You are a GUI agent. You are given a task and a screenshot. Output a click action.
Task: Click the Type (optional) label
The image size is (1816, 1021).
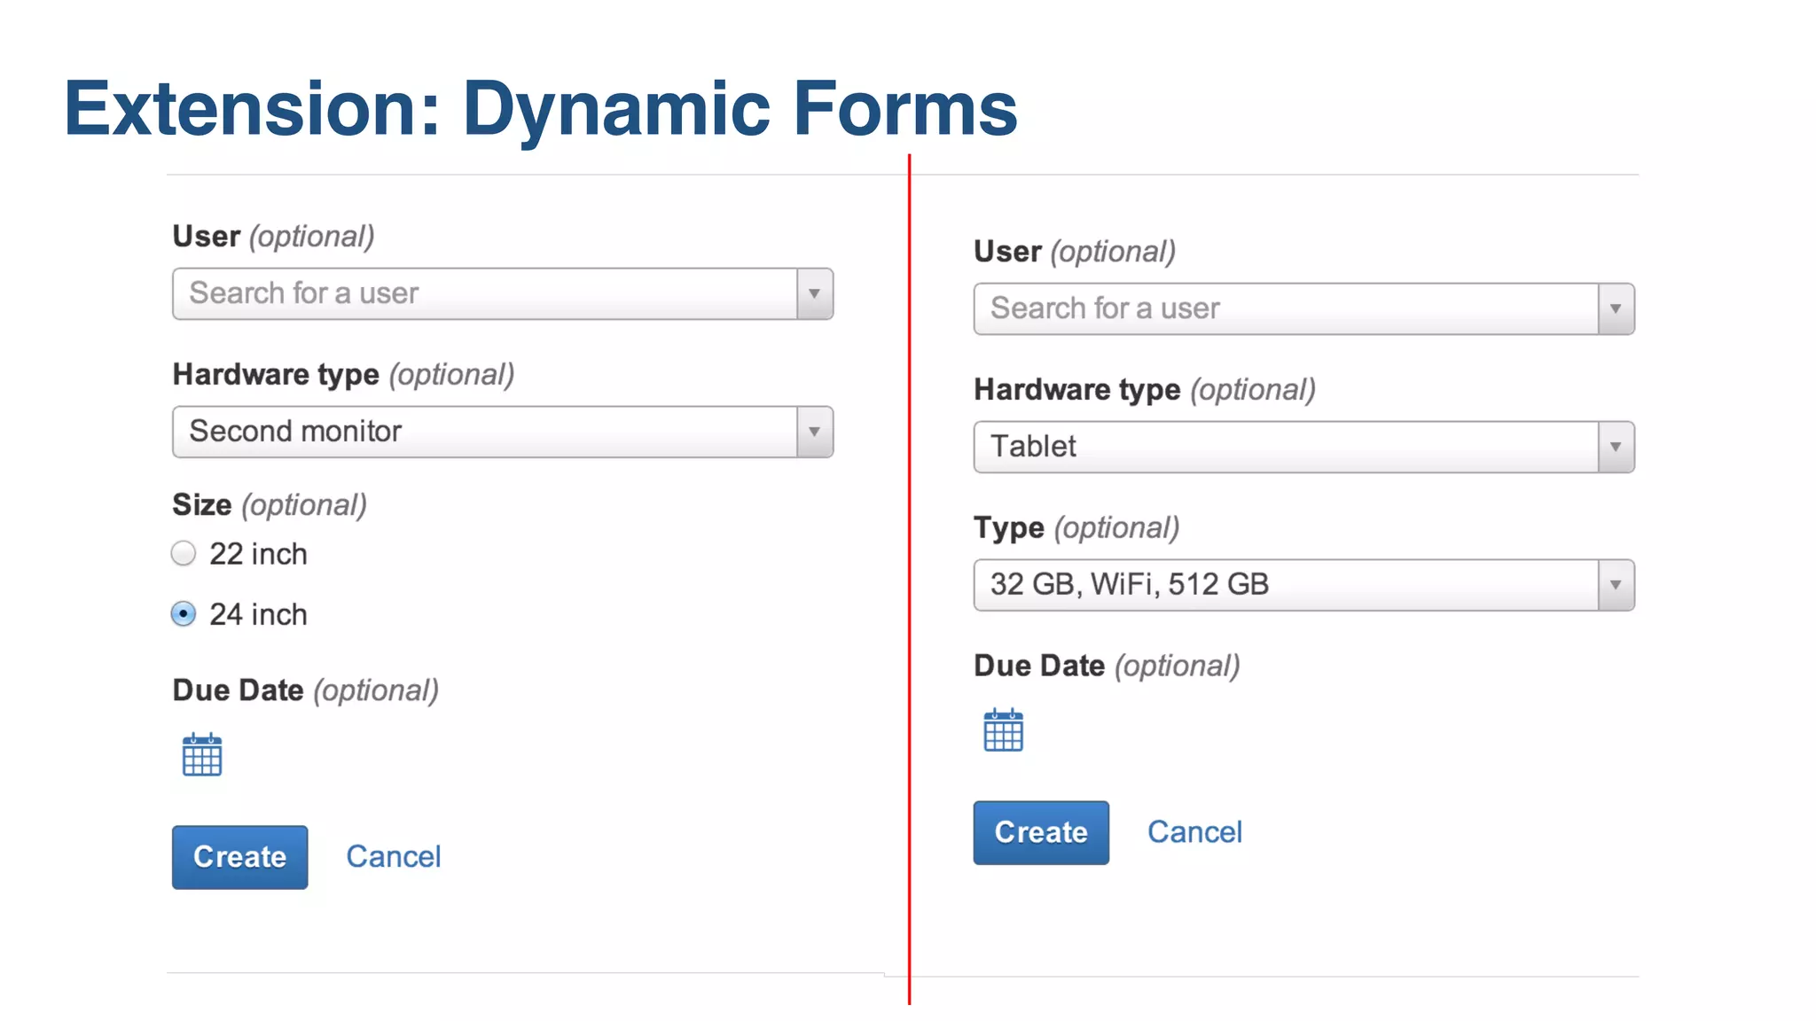pyautogui.click(x=1076, y=528)
